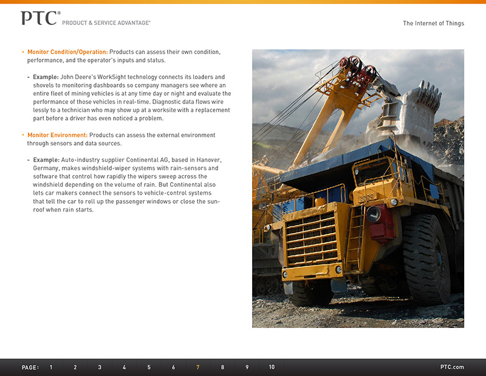Click the Product & Service Advantage tagline
The height and width of the screenshot is (376, 486).
point(106,23)
